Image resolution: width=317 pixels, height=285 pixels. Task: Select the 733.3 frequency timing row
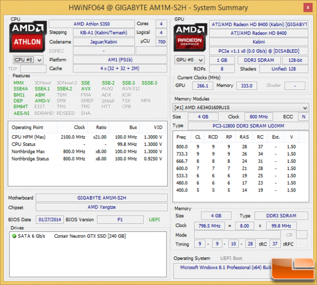[x=241, y=154]
